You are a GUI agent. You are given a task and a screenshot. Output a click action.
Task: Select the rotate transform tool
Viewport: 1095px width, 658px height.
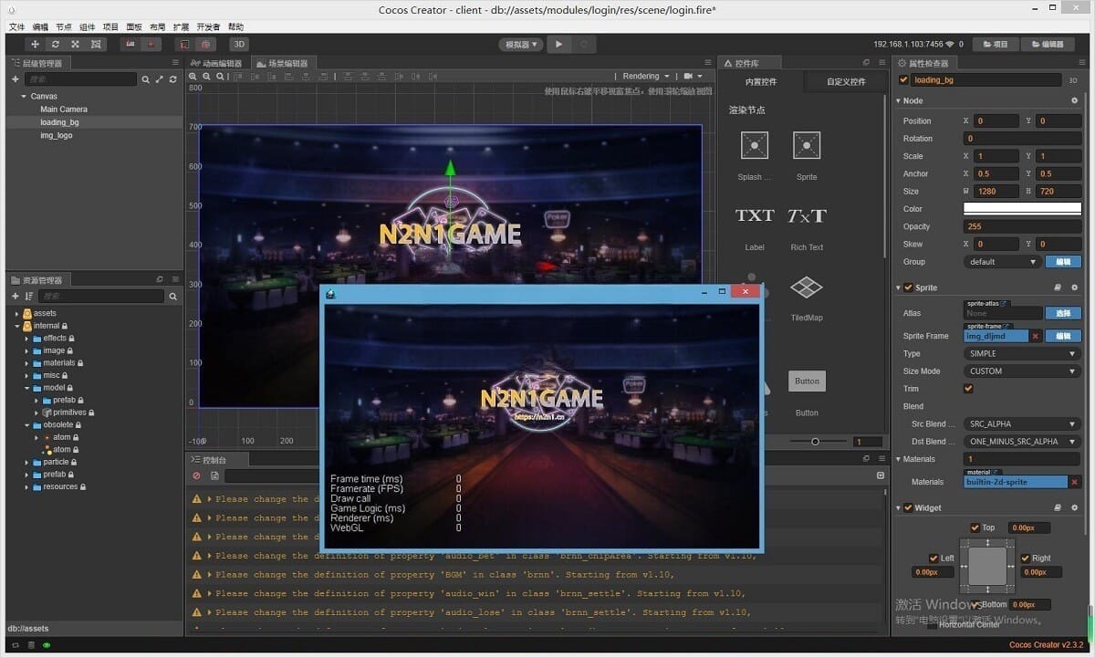pos(56,44)
